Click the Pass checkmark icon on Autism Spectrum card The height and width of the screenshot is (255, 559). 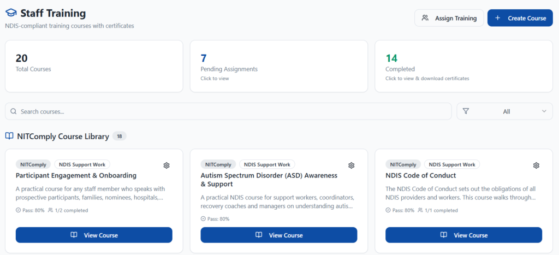[x=203, y=219]
